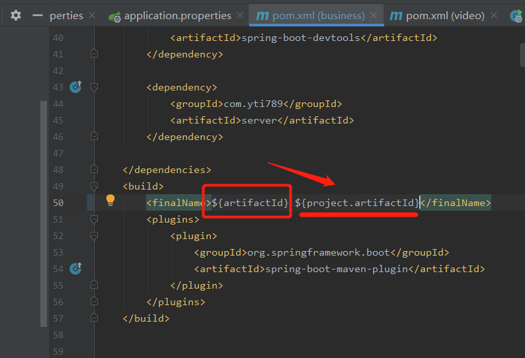Click the gutter dependency icon on line 43

(75, 87)
